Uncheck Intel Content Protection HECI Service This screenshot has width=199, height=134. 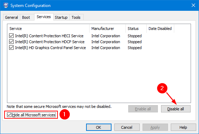point(11,36)
